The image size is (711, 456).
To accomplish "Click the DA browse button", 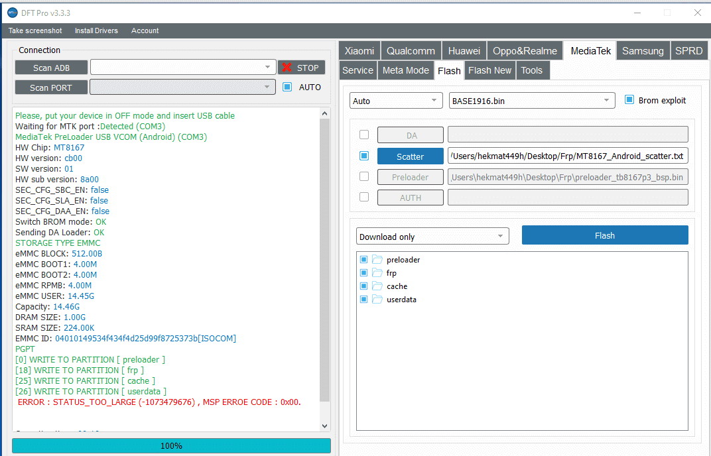I will click(411, 135).
